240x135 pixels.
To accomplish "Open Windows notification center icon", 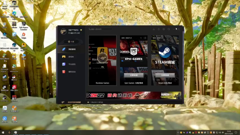I will (x=236, y=132).
